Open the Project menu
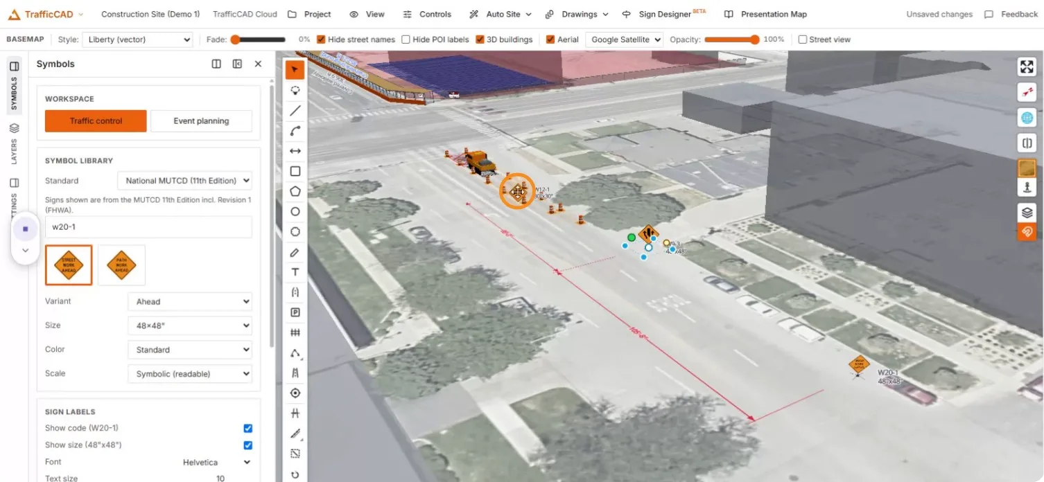Screen dimensions: 1044x482 309,14
